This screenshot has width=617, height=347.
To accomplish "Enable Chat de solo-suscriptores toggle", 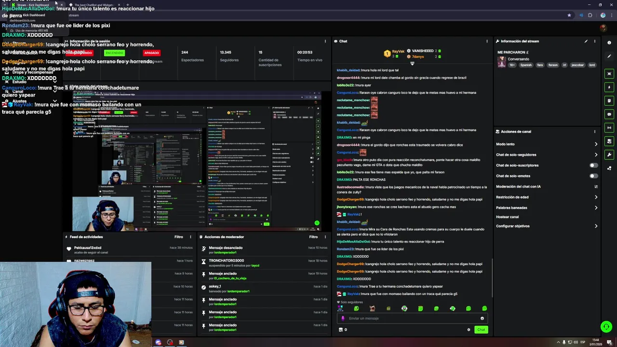I will point(594,165).
